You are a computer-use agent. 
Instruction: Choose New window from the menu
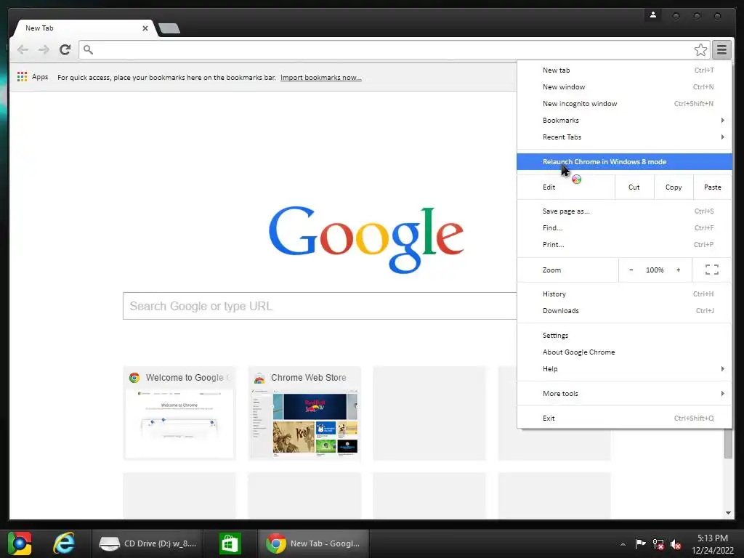[x=624, y=87]
